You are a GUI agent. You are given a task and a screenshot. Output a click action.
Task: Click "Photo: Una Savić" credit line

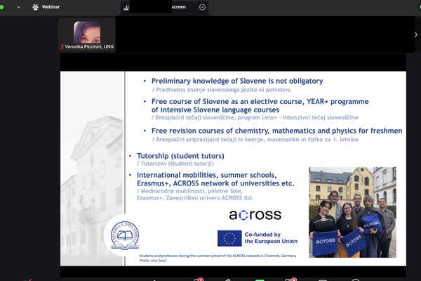153,261
